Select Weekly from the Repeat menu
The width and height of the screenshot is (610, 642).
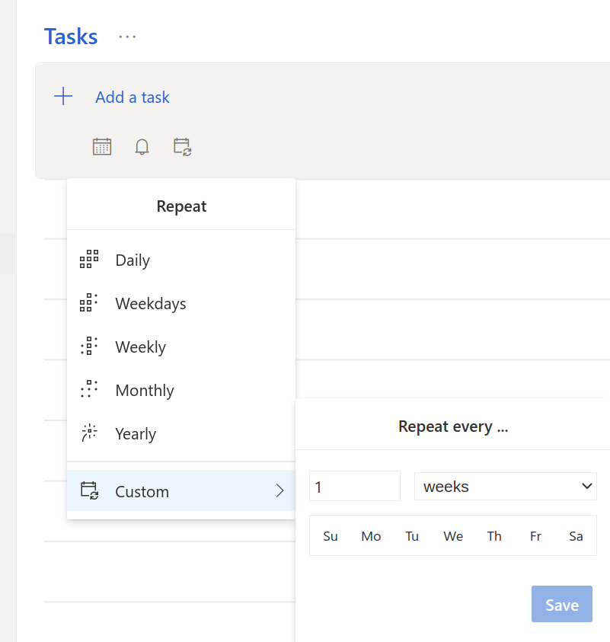tap(140, 347)
